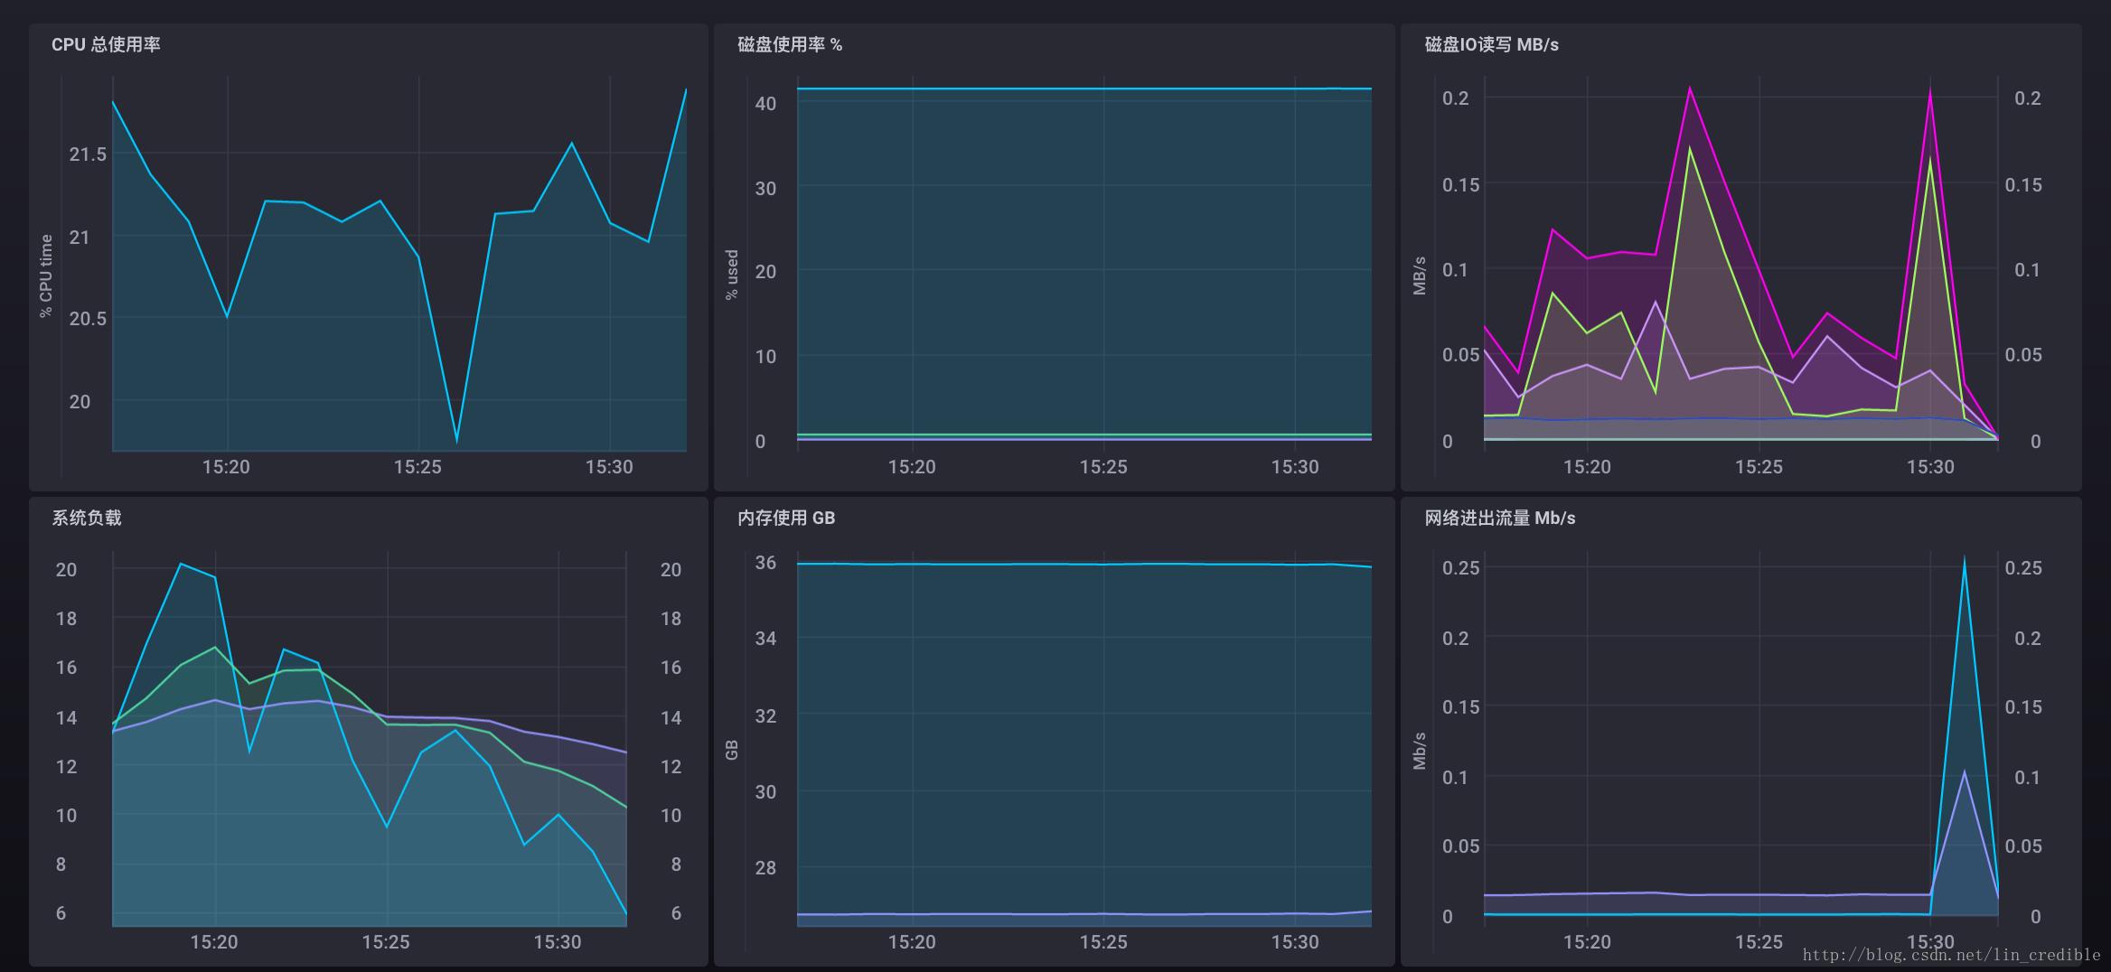Image resolution: width=2111 pixels, height=972 pixels.
Task: Click the 30 value on 磁盘使用率 axis
Action: coord(765,188)
